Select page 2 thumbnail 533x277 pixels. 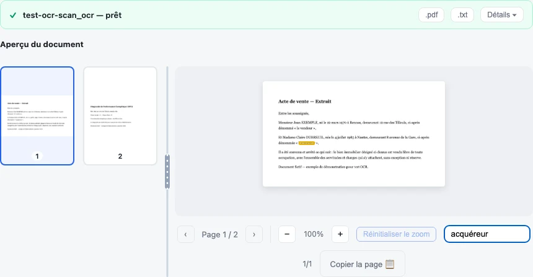pos(120,116)
